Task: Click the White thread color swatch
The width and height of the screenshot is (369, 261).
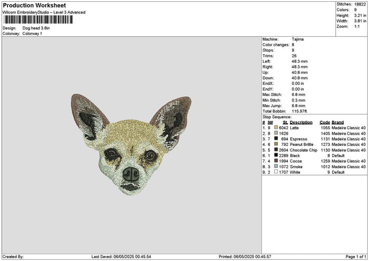Action: (276, 172)
